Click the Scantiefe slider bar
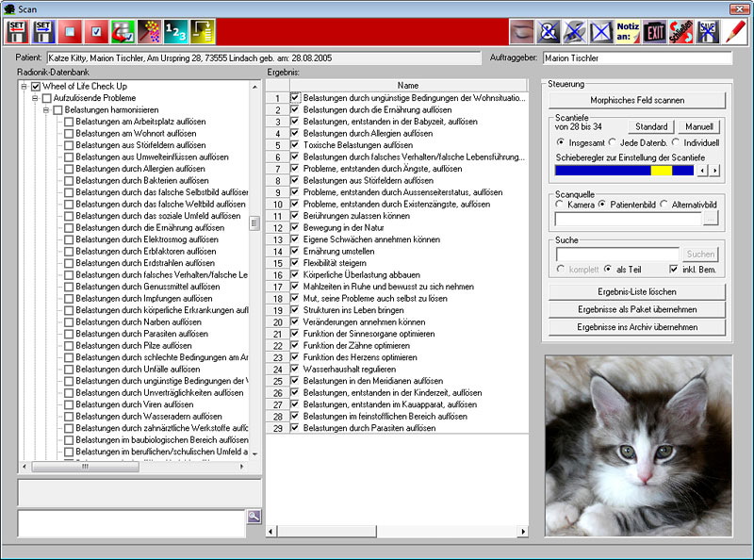Screen dimensions: 754x560 [x=624, y=171]
